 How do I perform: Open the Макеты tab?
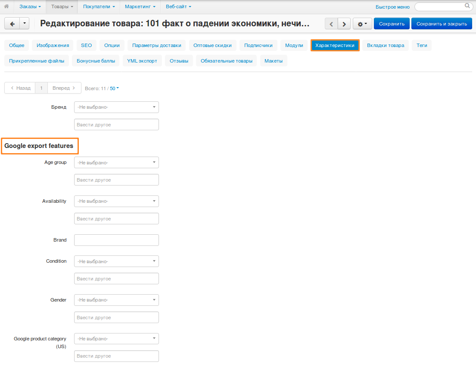pos(274,61)
